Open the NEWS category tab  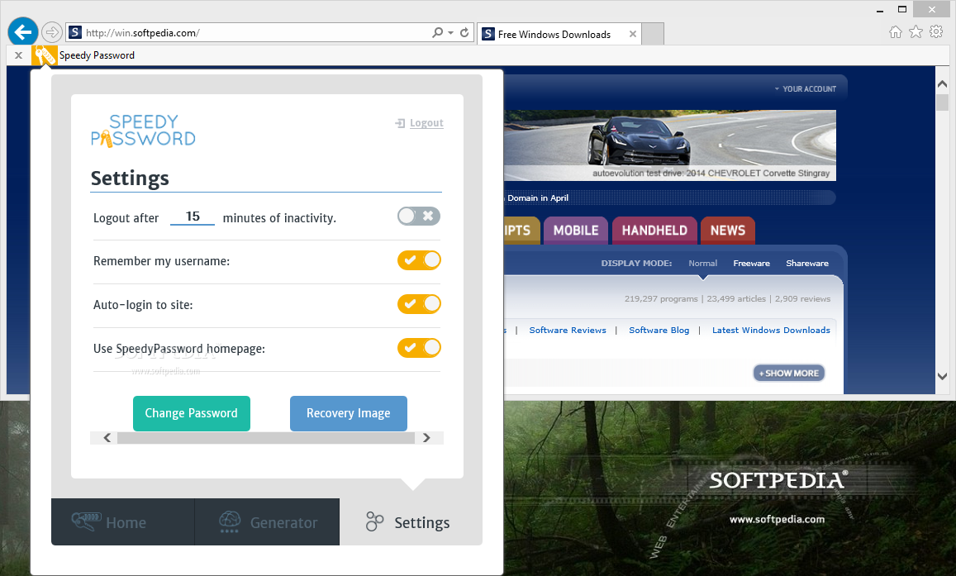pos(728,231)
